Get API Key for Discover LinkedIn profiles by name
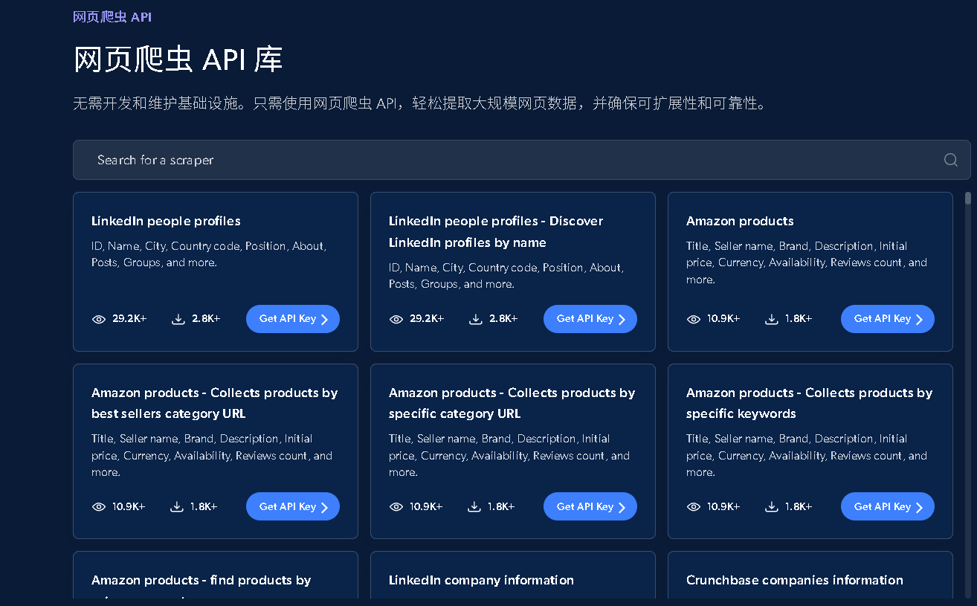Image resolution: width=977 pixels, height=606 pixels. click(590, 319)
